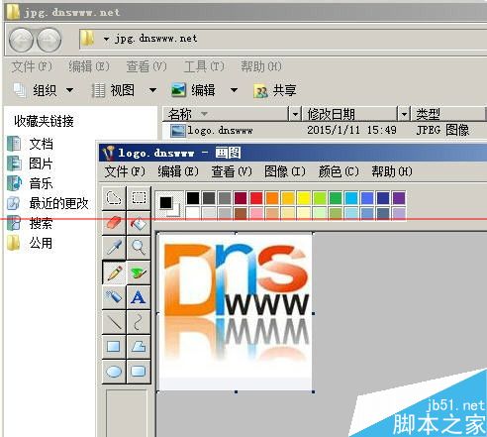Open Paint 颜色(C) menu
Image resolution: width=487 pixels, height=437 pixels.
click(x=339, y=171)
